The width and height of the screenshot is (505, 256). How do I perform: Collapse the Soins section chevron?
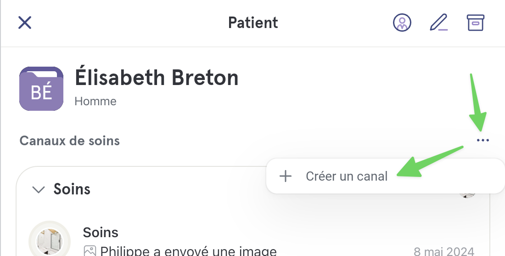point(39,189)
